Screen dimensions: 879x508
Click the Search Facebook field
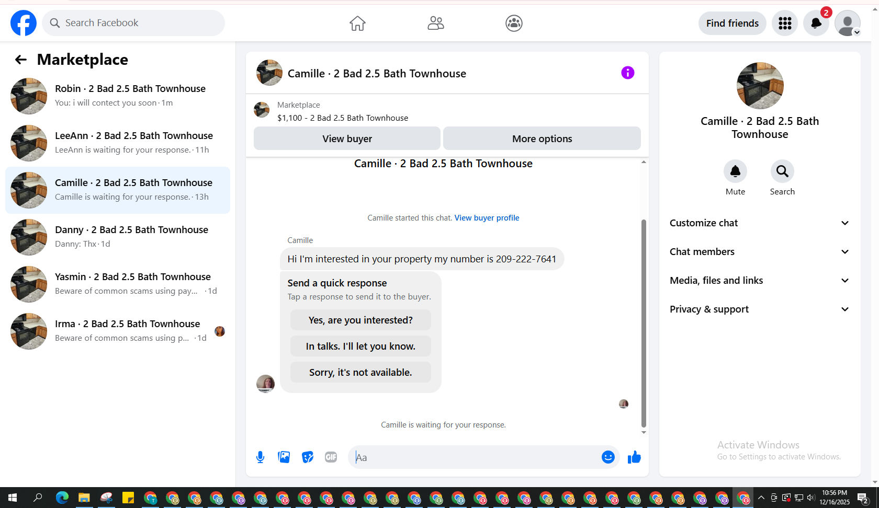pyautogui.click(x=133, y=23)
